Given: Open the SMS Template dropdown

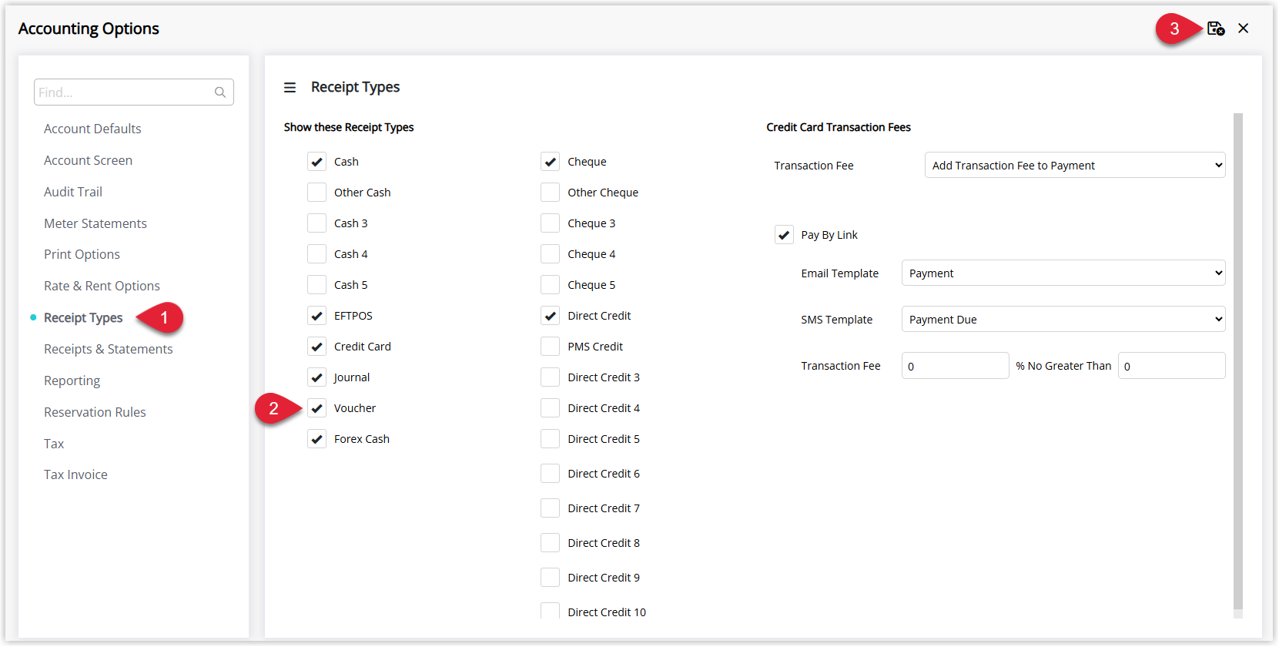Looking at the screenshot, I should point(1063,319).
